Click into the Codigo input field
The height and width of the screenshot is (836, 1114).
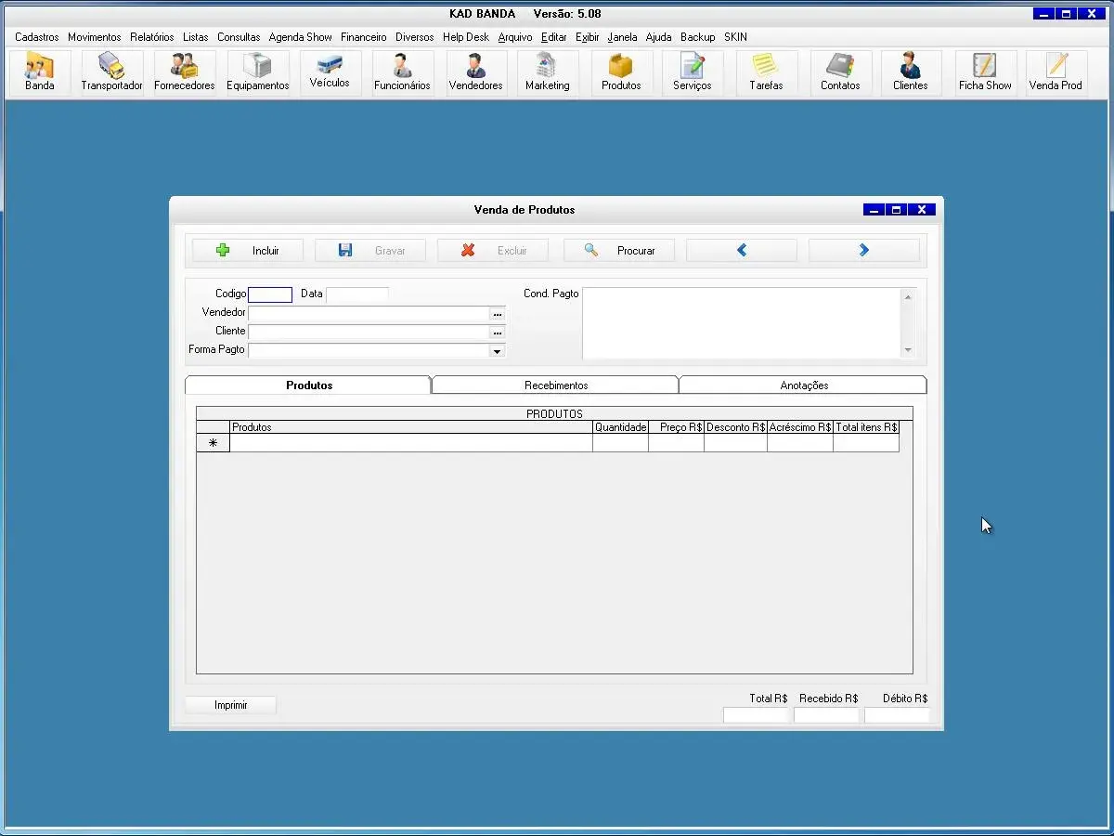[x=270, y=294]
